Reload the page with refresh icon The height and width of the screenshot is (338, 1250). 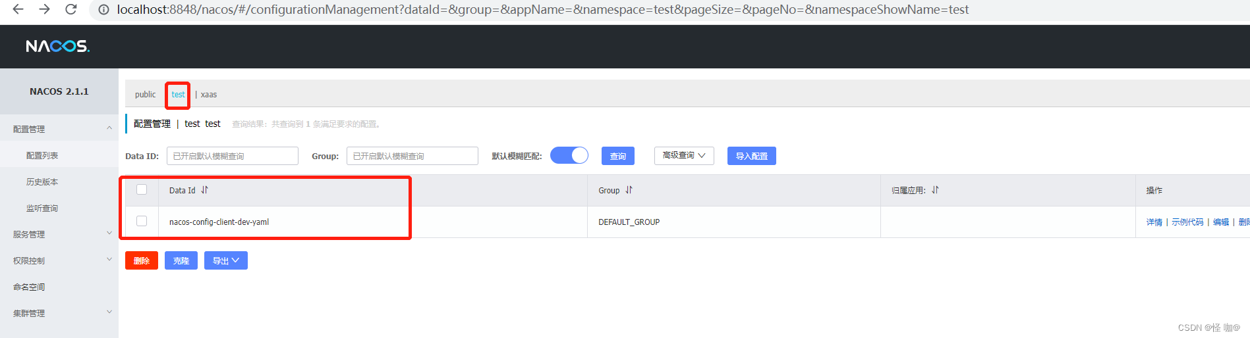coord(71,9)
